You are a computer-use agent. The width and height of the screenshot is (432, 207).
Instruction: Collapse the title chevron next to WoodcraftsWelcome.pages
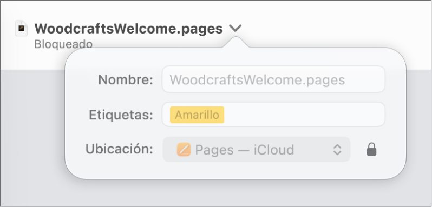pyautogui.click(x=235, y=28)
